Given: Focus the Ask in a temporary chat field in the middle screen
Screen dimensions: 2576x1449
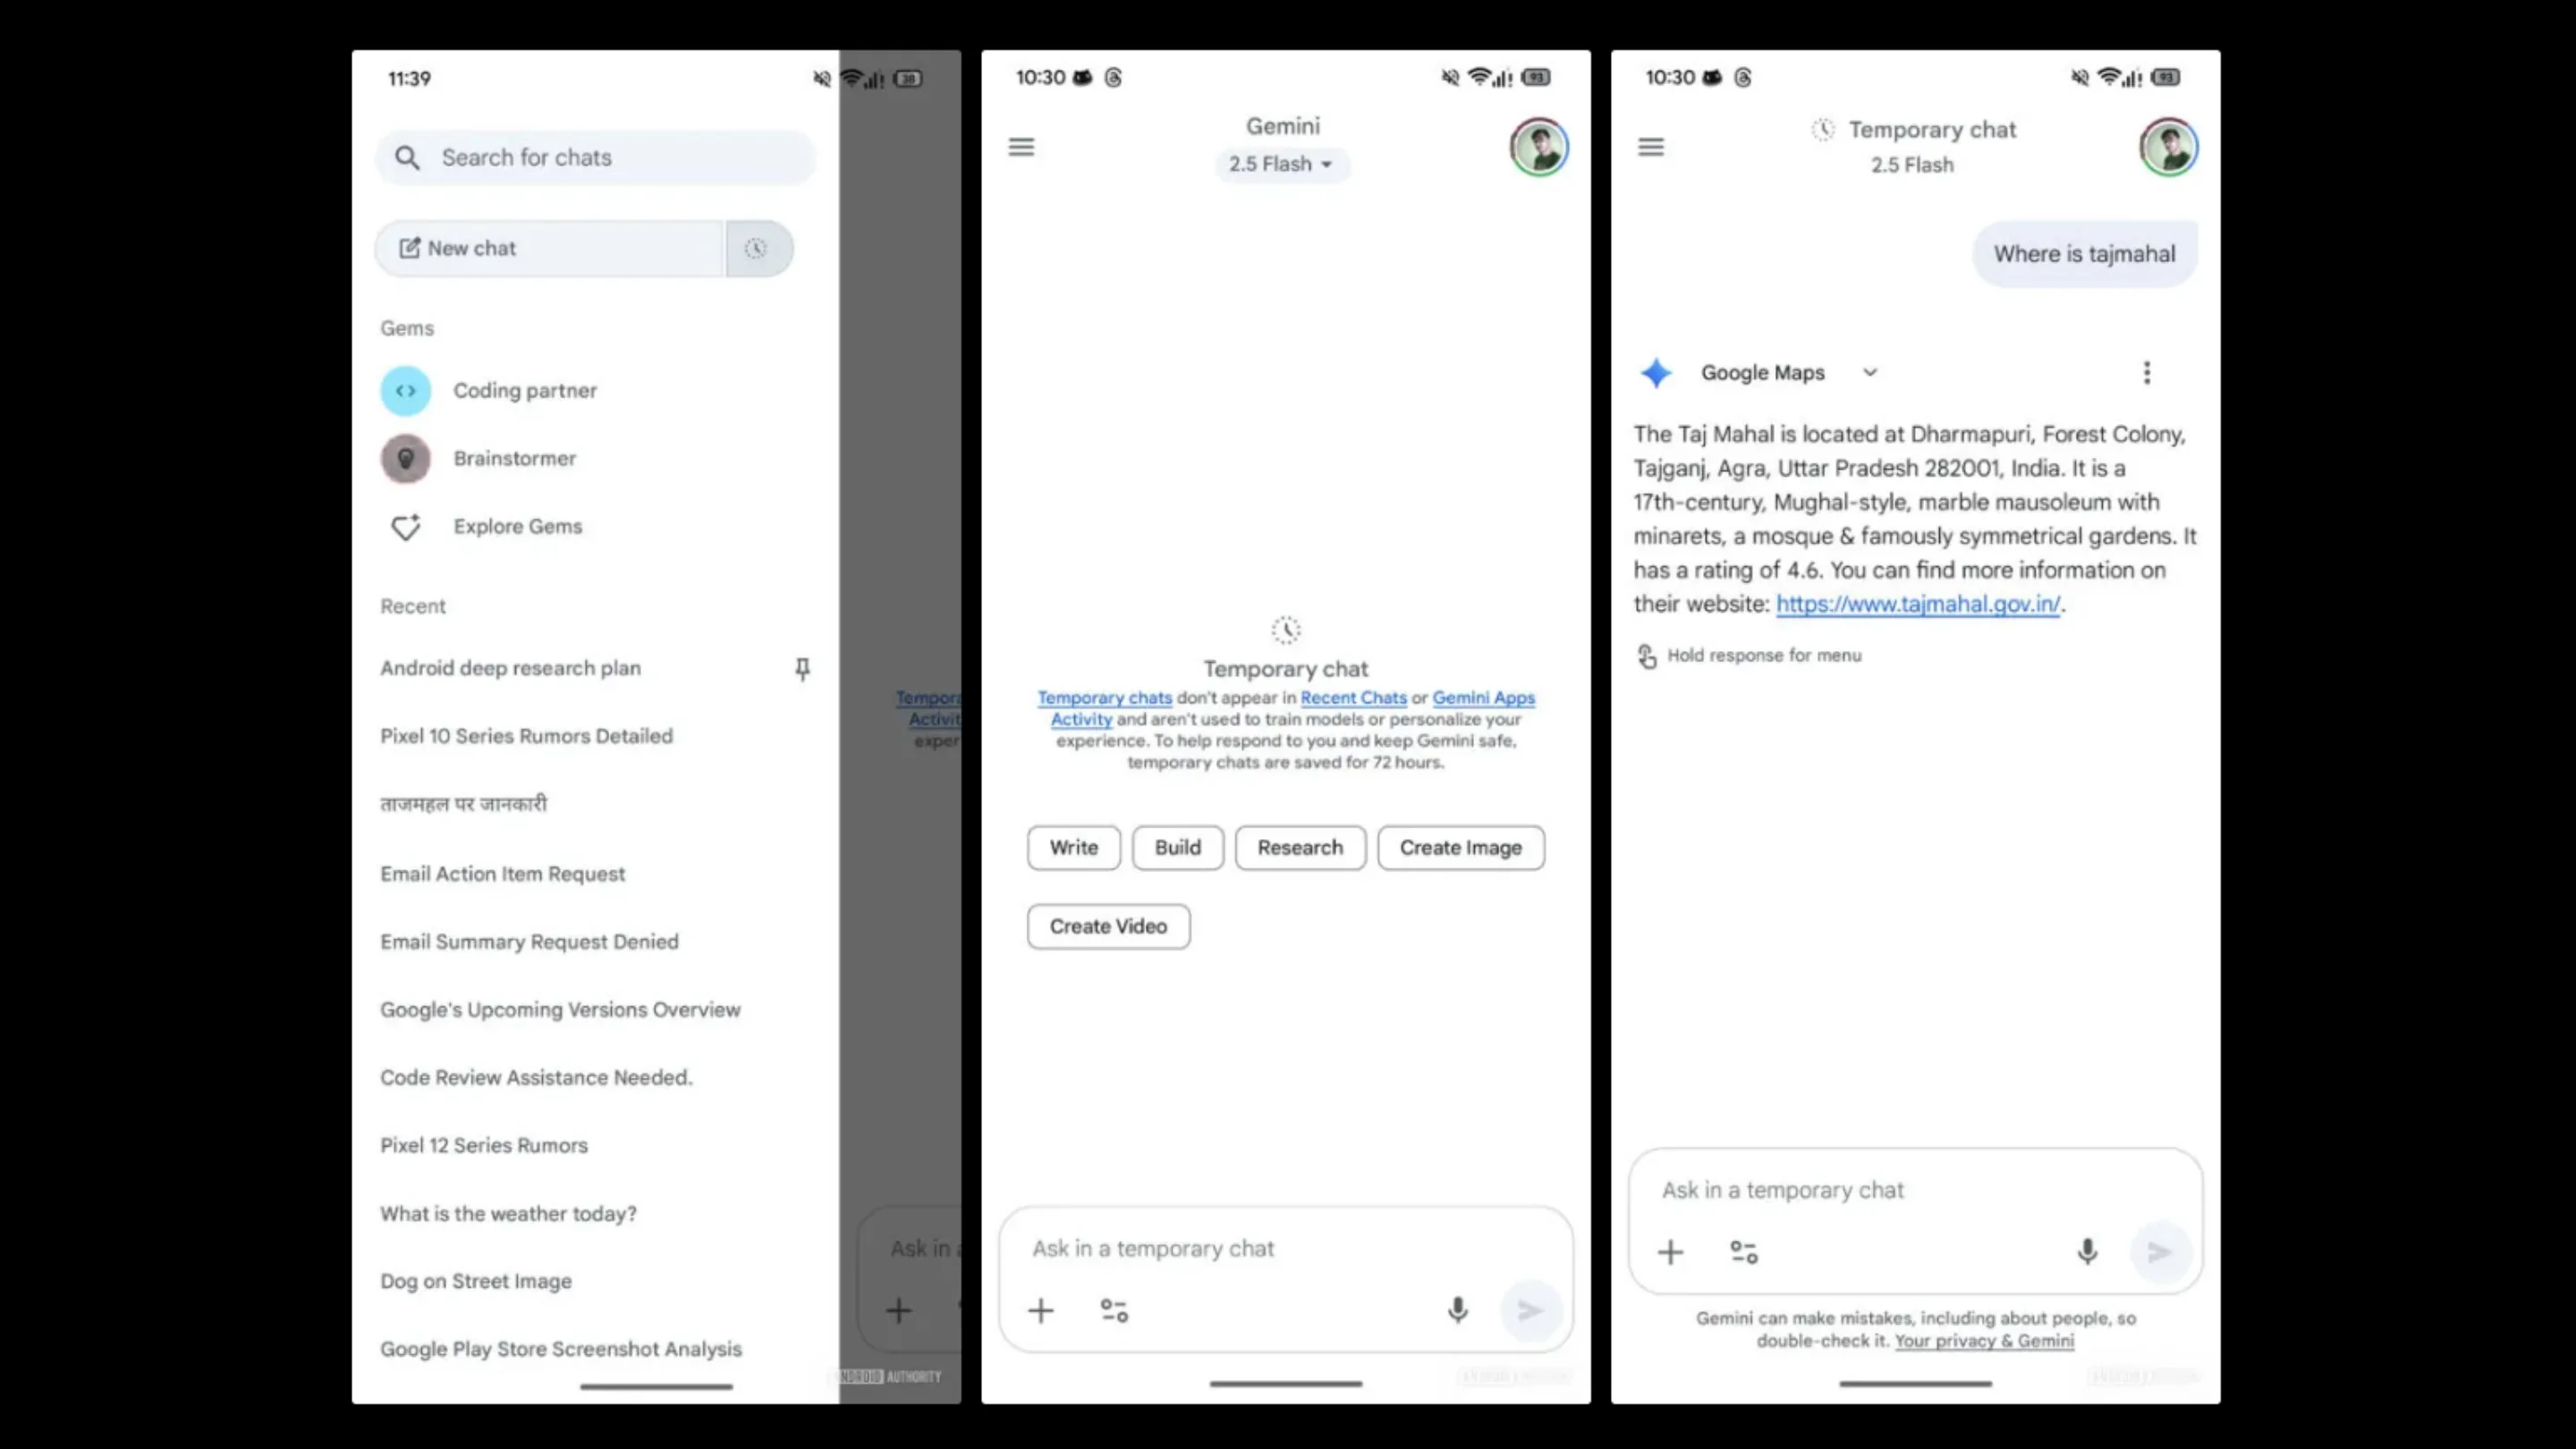Looking at the screenshot, I should point(1286,1249).
